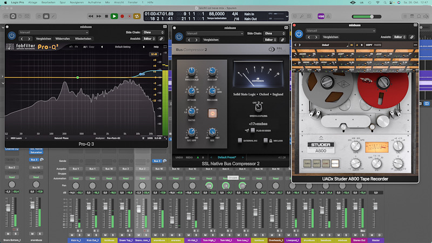Toggle External S/C switch in SSL compressor
This screenshot has width=432, height=243.
tap(240, 140)
